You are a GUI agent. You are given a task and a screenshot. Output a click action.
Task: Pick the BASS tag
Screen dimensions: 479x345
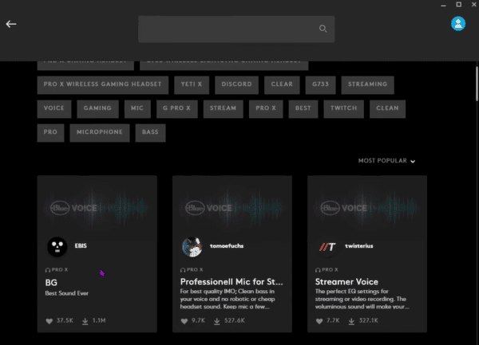click(x=150, y=133)
